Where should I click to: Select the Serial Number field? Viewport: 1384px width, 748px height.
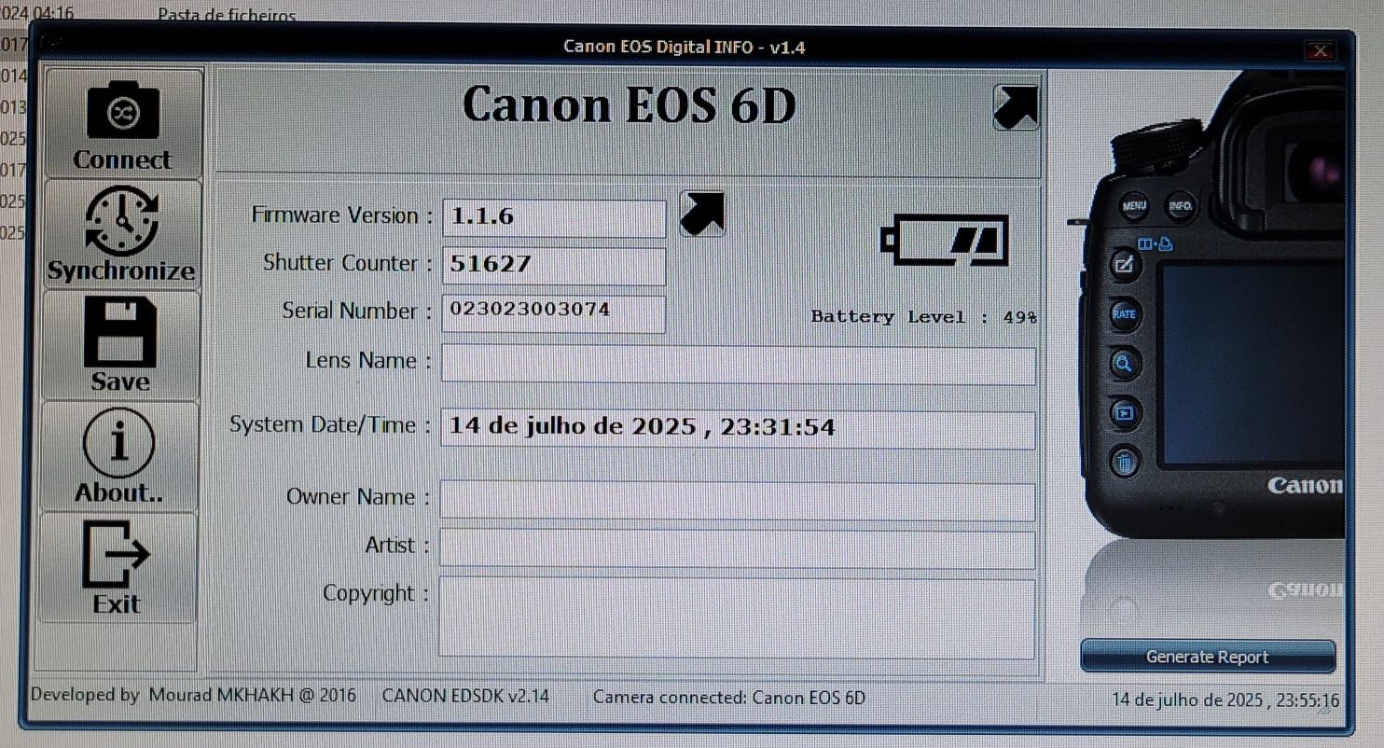click(x=554, y=313)
